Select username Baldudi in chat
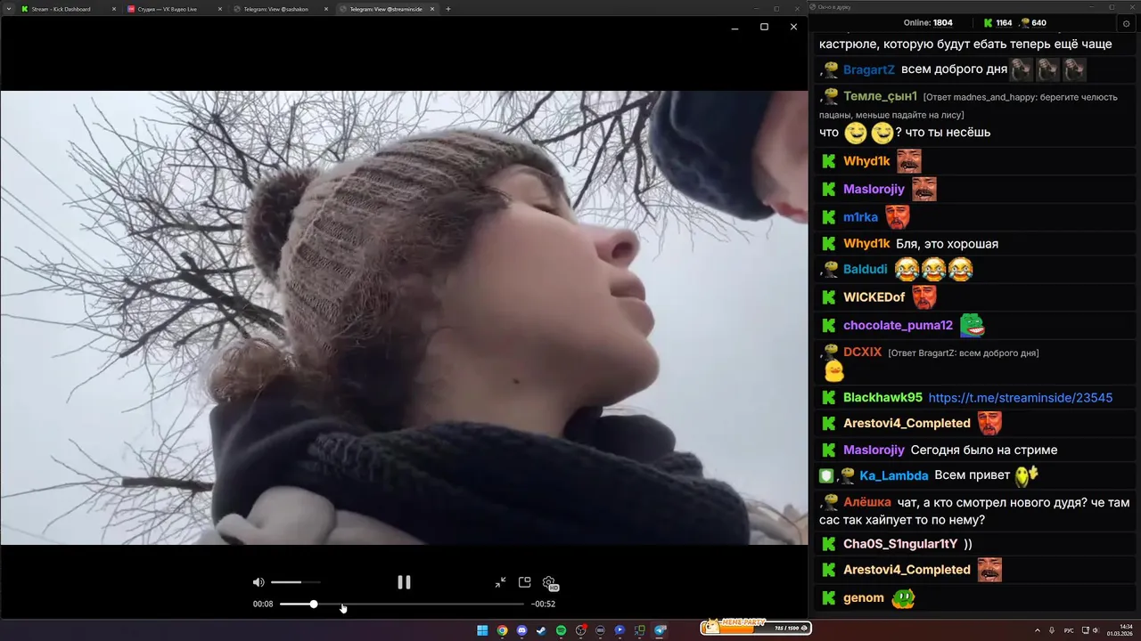The height and width of the screenshot is (641, 1141). pyautogui.click(x=866, y=269)
